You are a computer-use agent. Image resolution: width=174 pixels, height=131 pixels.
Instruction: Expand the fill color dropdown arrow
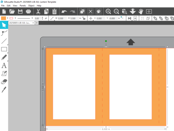pos(8,18)
